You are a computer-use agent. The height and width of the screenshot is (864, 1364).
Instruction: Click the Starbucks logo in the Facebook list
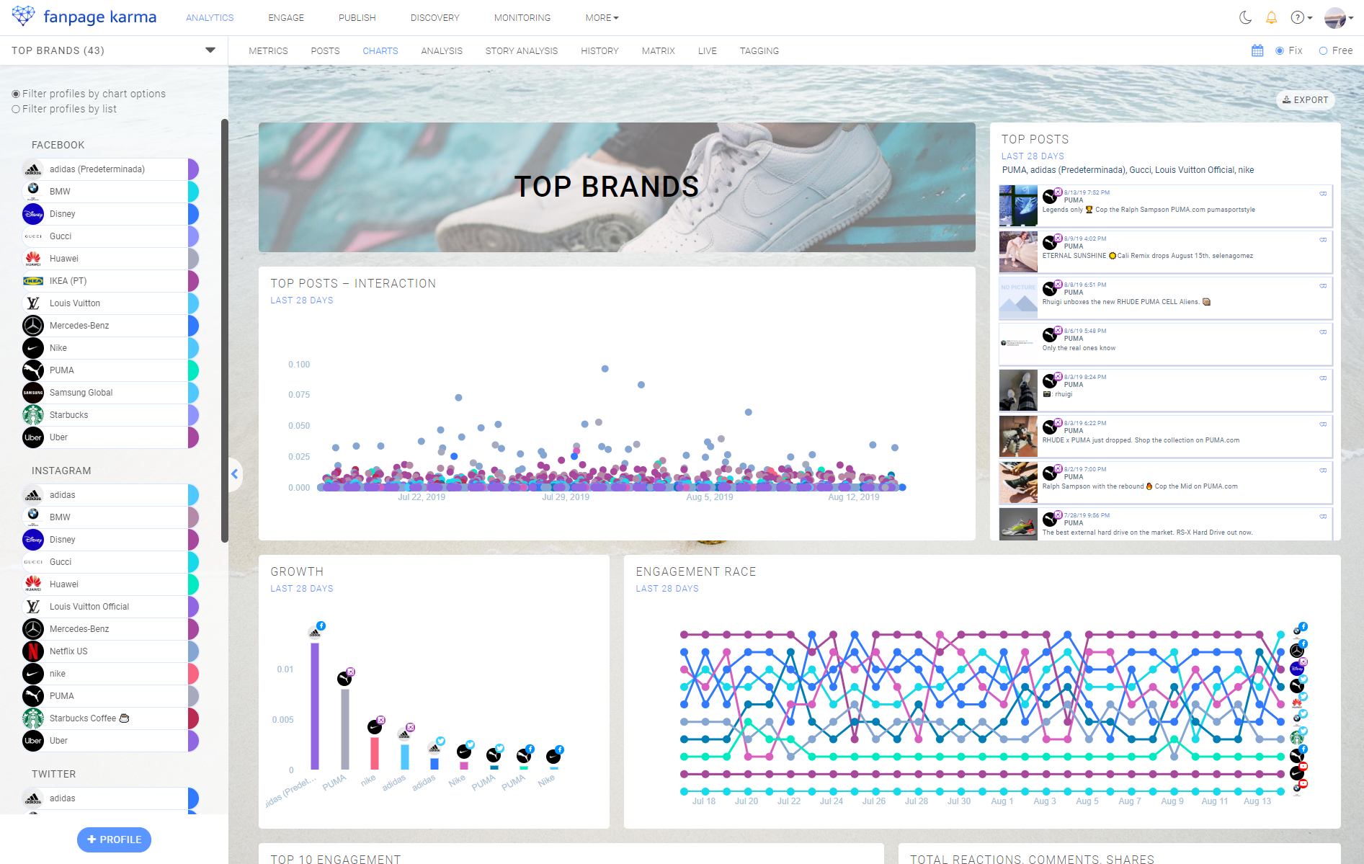(32, 414)
